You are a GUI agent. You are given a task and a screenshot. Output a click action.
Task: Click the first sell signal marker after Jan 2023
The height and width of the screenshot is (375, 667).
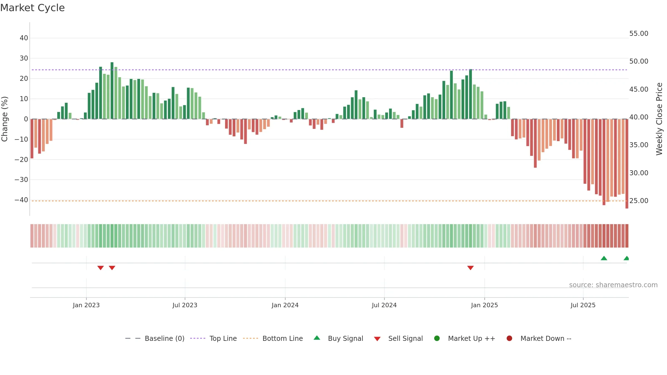[x=101, y=268]
